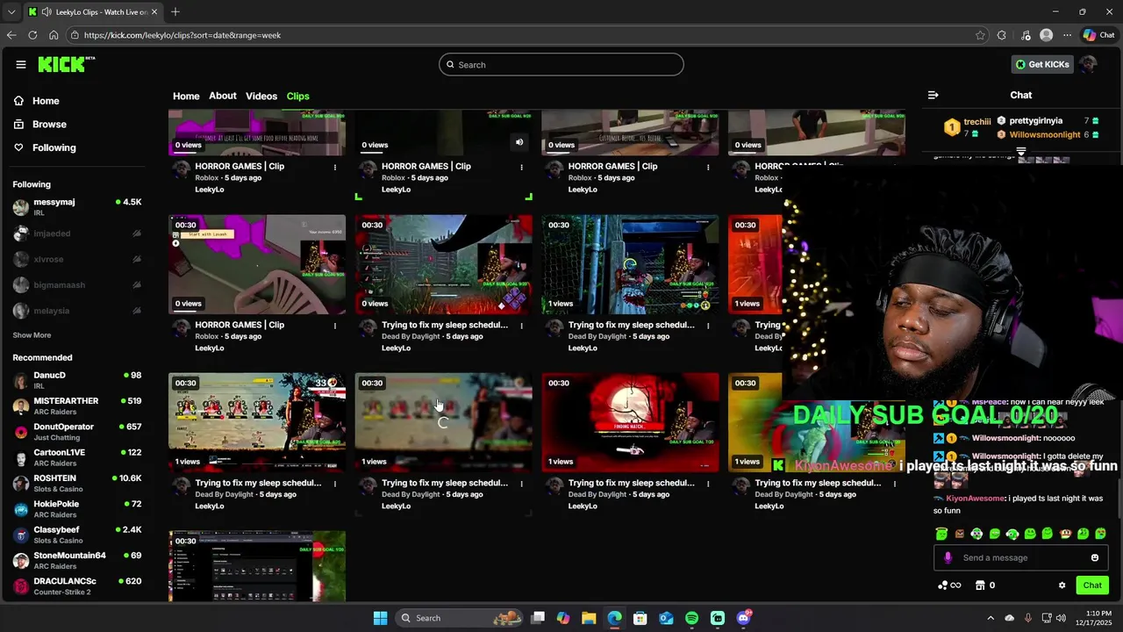Click the voice microphone icon in chat box

click(x=948, y=557)
